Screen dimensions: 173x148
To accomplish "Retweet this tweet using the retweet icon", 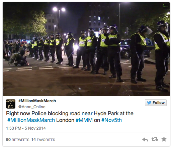I will 155,139.
